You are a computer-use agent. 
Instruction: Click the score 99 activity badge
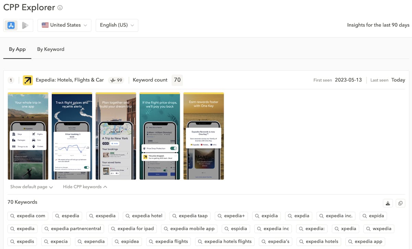(116, 80)
